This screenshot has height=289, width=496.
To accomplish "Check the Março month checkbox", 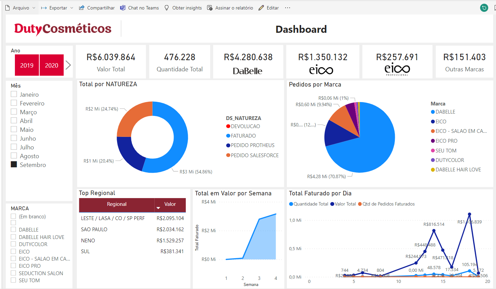I will 14,112.
